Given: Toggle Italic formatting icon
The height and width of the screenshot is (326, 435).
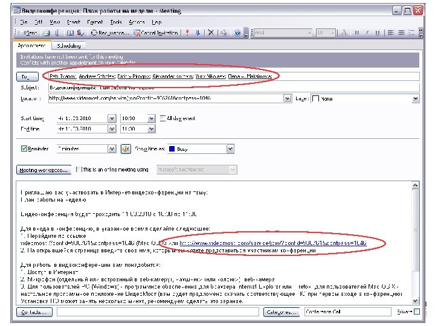Looking at the screenshot, I should (x=367, y=33).
